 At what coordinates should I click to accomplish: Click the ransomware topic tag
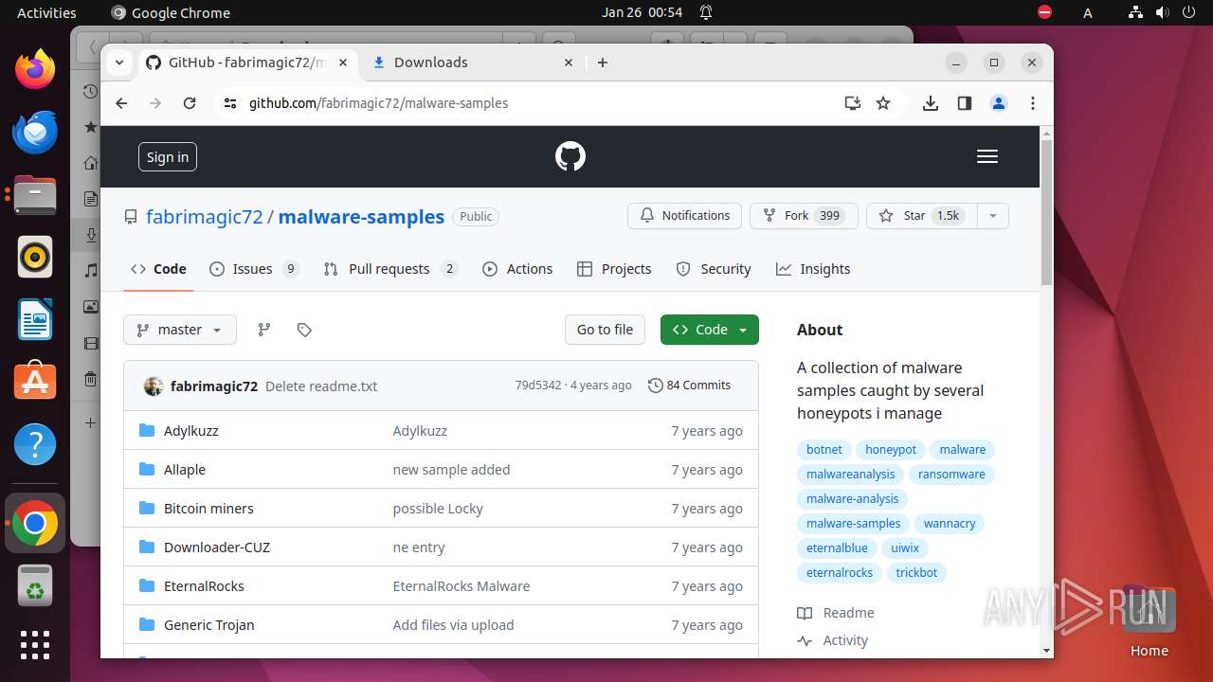point(951,475)
